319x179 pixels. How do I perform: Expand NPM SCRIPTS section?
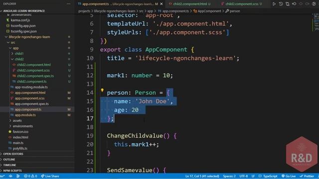click(12, 171)
